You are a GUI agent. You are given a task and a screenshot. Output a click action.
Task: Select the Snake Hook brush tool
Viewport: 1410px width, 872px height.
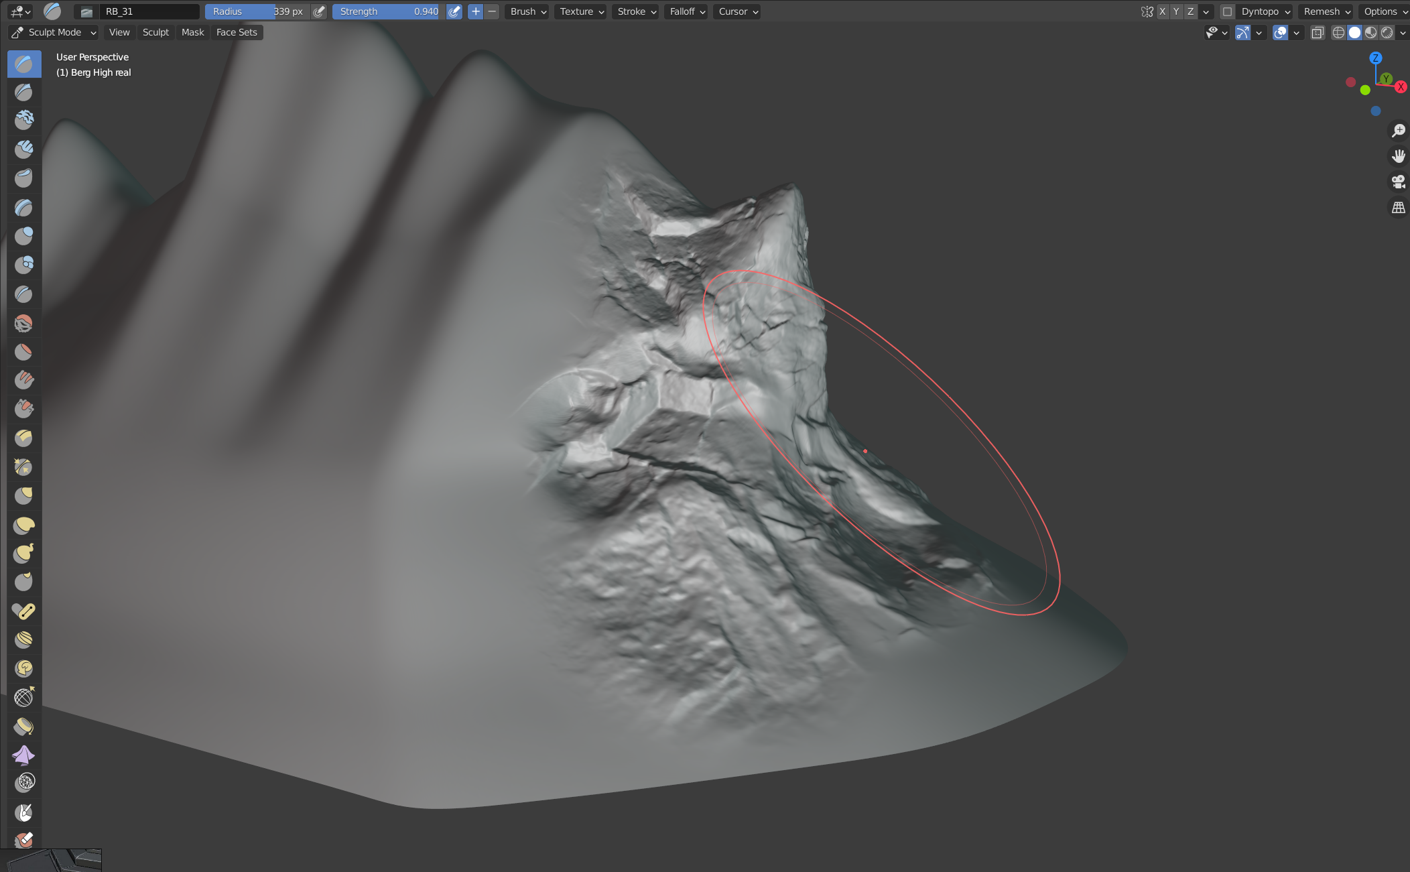(23, 554)
